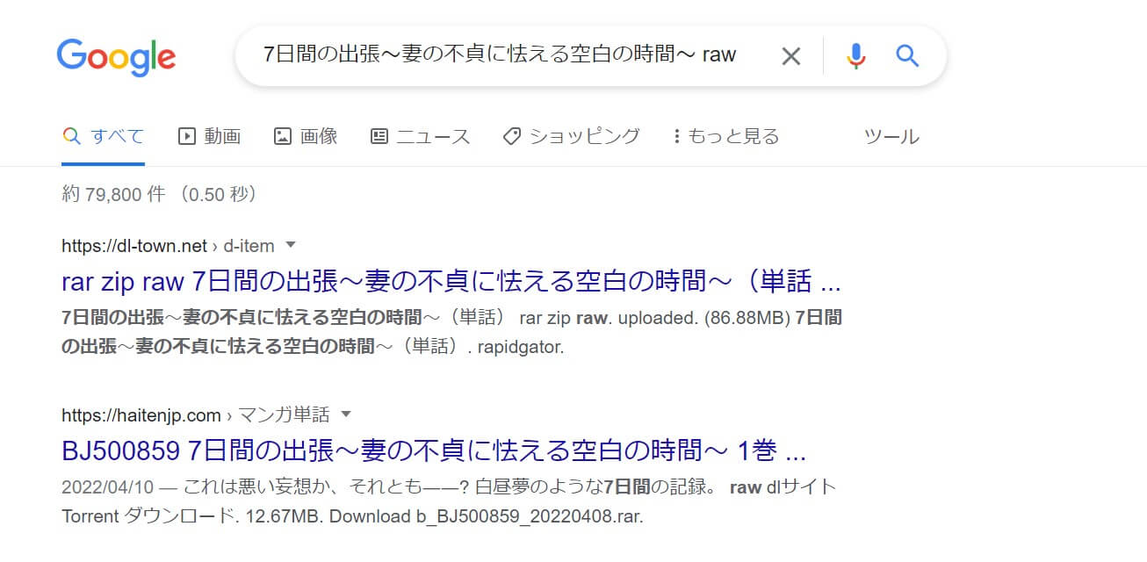Image resolution: width=1147 pixels, height=562 pixels.
Task: Click the Google logo
Action: click(x=117, y=56)
